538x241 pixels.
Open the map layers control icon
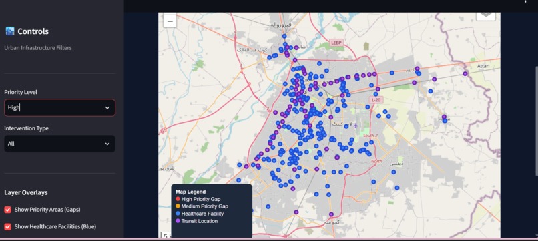[485, 15]
